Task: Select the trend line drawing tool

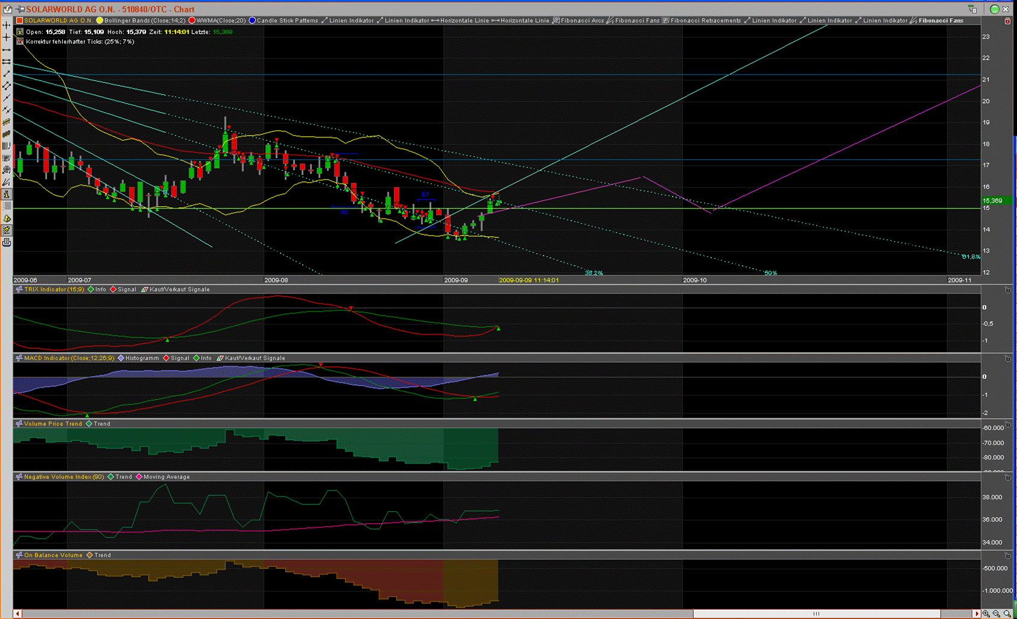Action: click(x=7, y=74)
